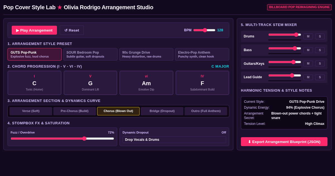Click the Billboard Pop Reimagining Engine badge
Viewport: 335px width, 176px height.
[x=299, y=7]
